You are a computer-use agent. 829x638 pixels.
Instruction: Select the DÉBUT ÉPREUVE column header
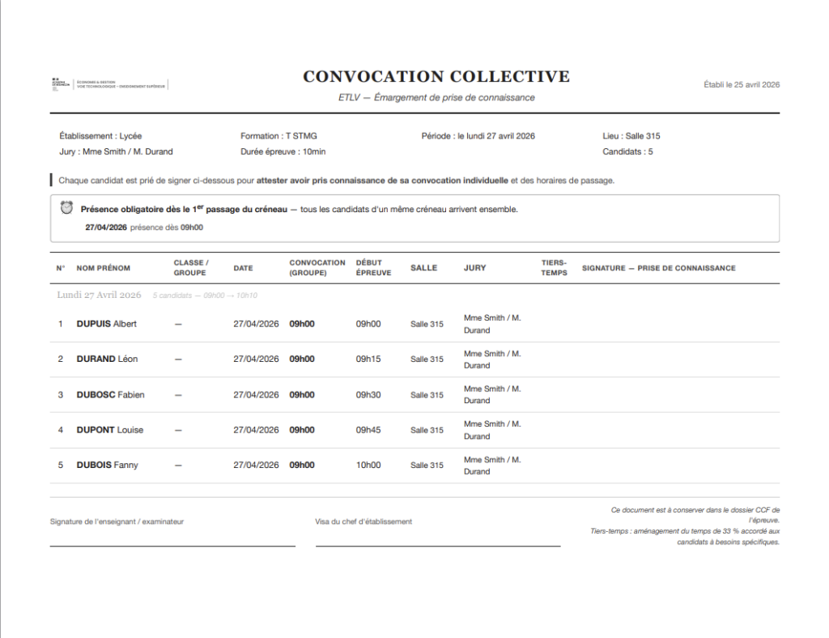[x=373, y=268]
